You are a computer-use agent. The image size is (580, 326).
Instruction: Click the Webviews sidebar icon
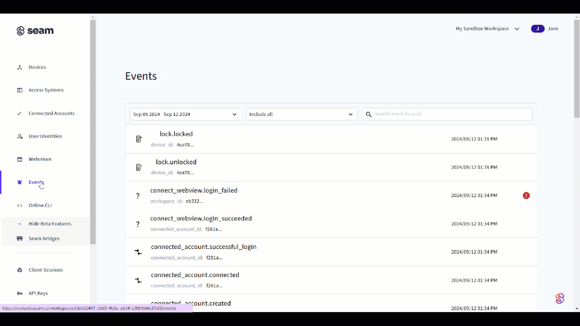pyautogui.click(x=19, y=159)
